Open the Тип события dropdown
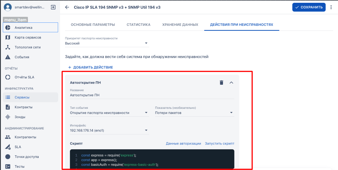This screenshot has height=170, width=338. (109, 113)
